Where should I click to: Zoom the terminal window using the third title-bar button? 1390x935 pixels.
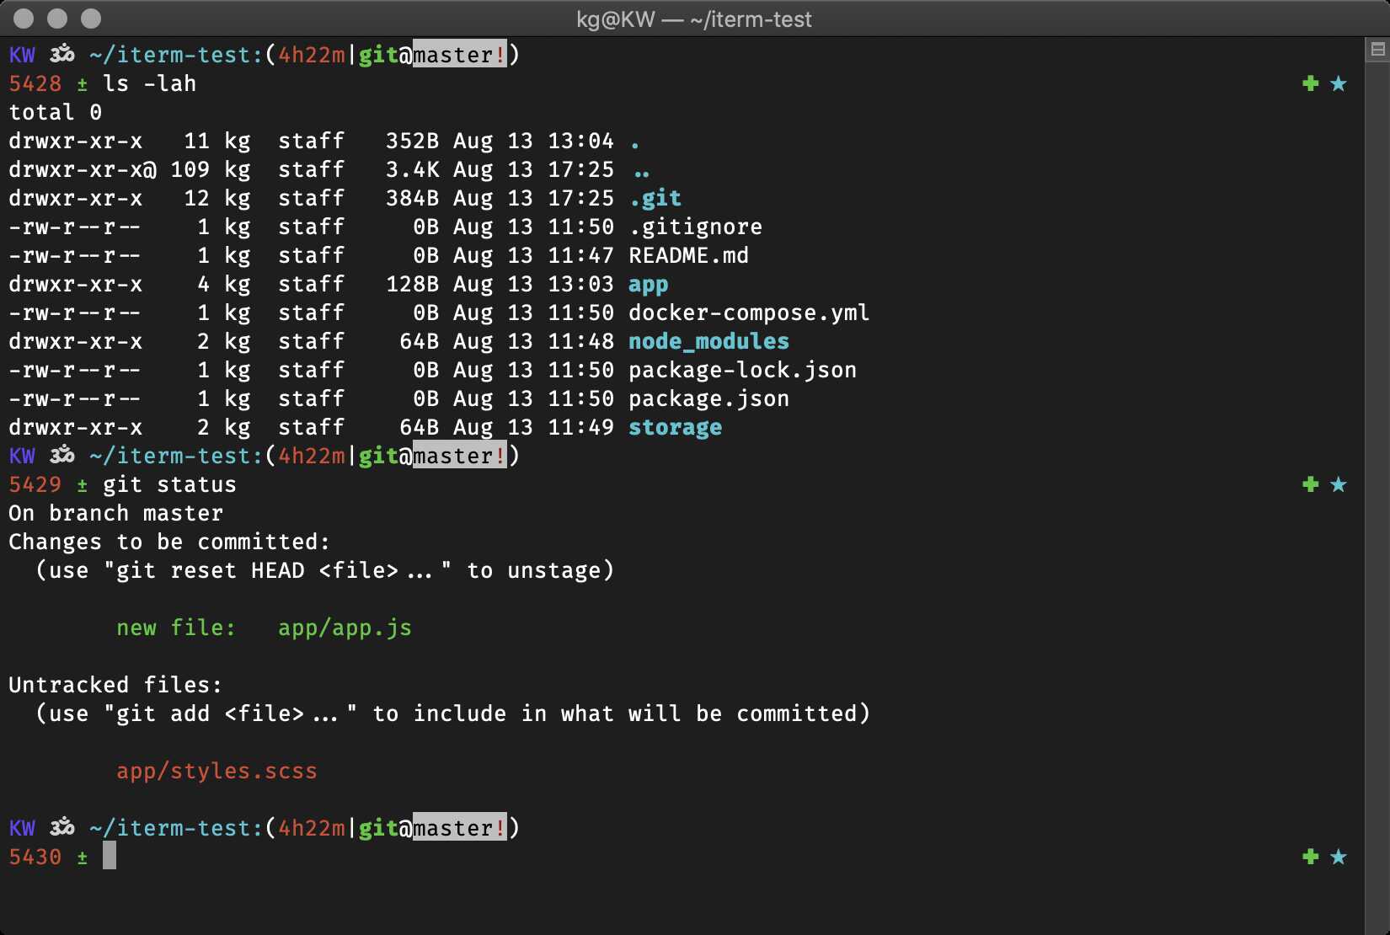pyautogui.click(x=90, y=19)
